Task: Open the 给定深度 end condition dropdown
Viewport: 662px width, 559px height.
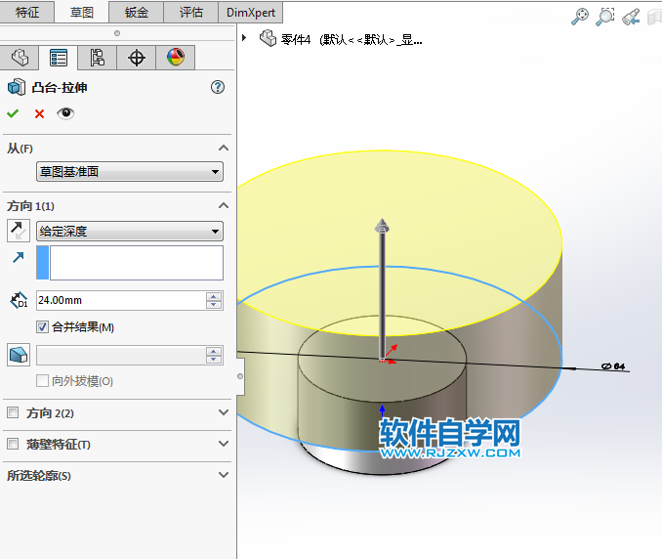Action: coord(130,231)
